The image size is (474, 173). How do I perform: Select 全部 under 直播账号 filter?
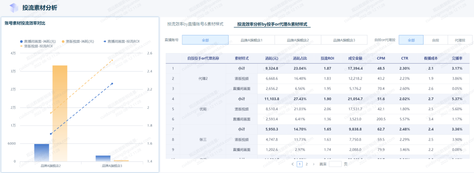205,40
